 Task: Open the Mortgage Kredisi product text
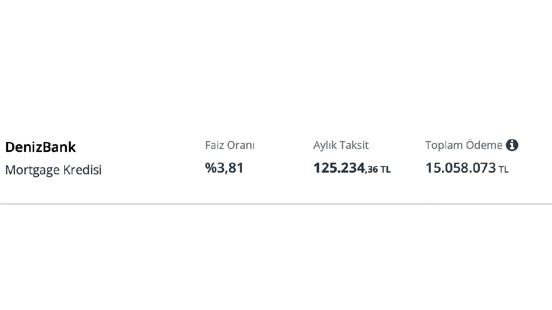coord(53,170)
